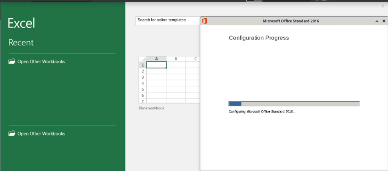Click row 4 header in the preview
The image size is (388, 171).
(x=142, y=84)
